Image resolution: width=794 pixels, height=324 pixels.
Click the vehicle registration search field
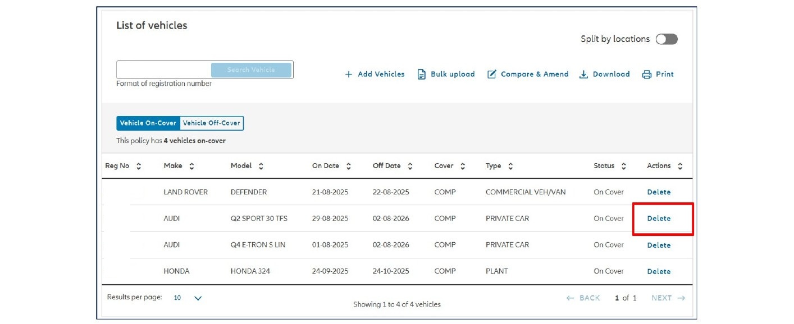(163, 70)
